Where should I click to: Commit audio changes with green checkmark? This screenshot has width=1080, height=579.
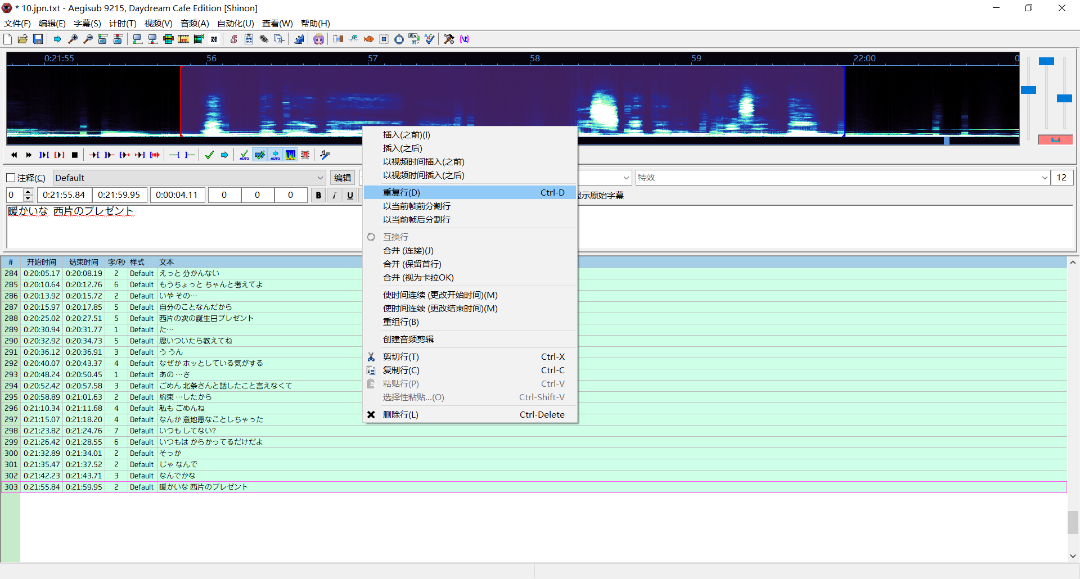tap(209, 155)
